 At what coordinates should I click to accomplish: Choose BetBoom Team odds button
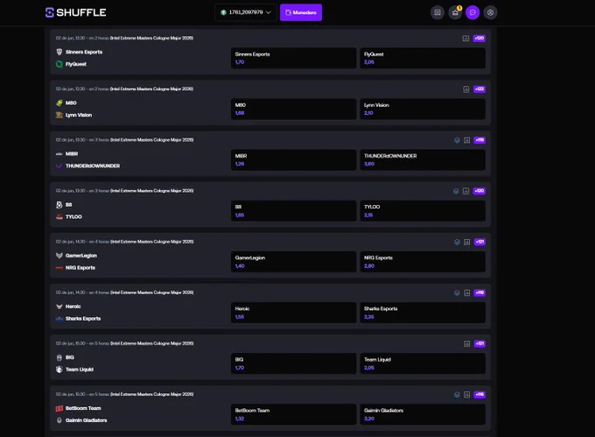pos(294,414)
